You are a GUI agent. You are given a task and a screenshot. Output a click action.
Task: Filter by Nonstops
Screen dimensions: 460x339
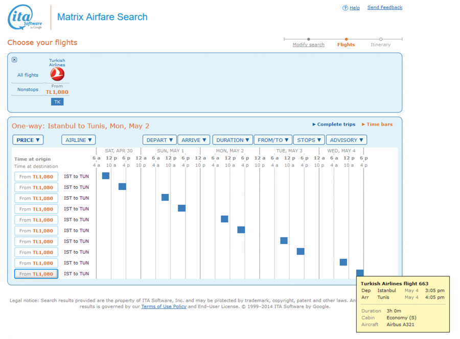click(x=28, y=89)
